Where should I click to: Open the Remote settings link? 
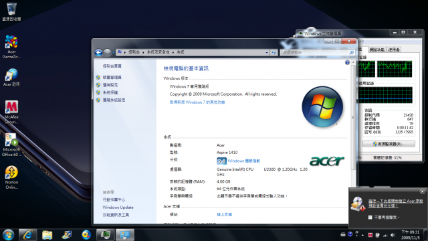110,85
